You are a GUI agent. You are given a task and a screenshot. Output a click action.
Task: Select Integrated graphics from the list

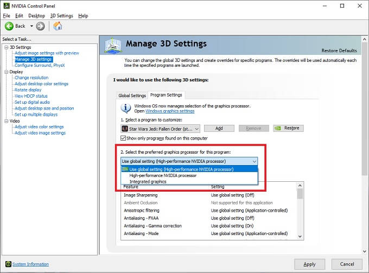pyautogui.click(x=148, y=182)
